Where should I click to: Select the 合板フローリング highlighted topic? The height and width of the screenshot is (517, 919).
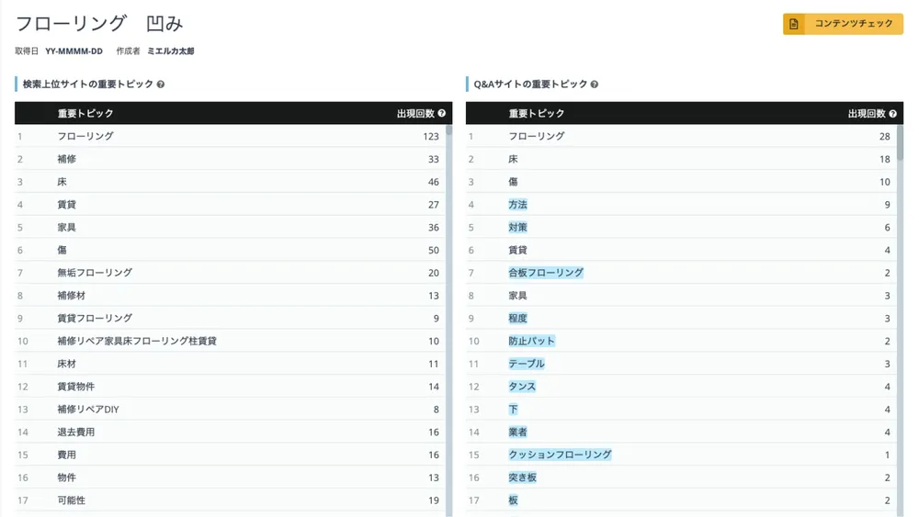pos(546,273)
